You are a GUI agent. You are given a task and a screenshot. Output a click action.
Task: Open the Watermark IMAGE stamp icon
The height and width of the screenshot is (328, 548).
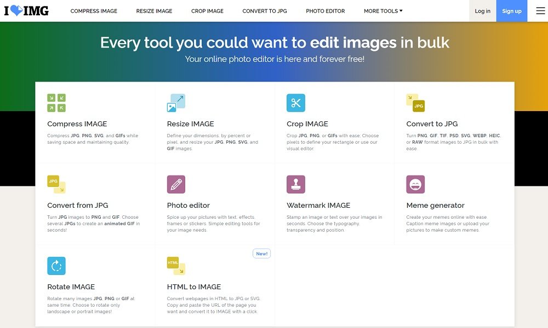click(296, 184)
